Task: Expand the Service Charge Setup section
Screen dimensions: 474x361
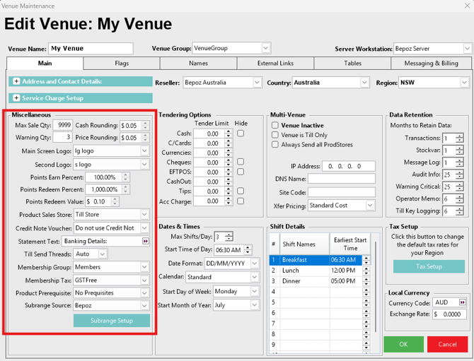Action: point(16,98)
